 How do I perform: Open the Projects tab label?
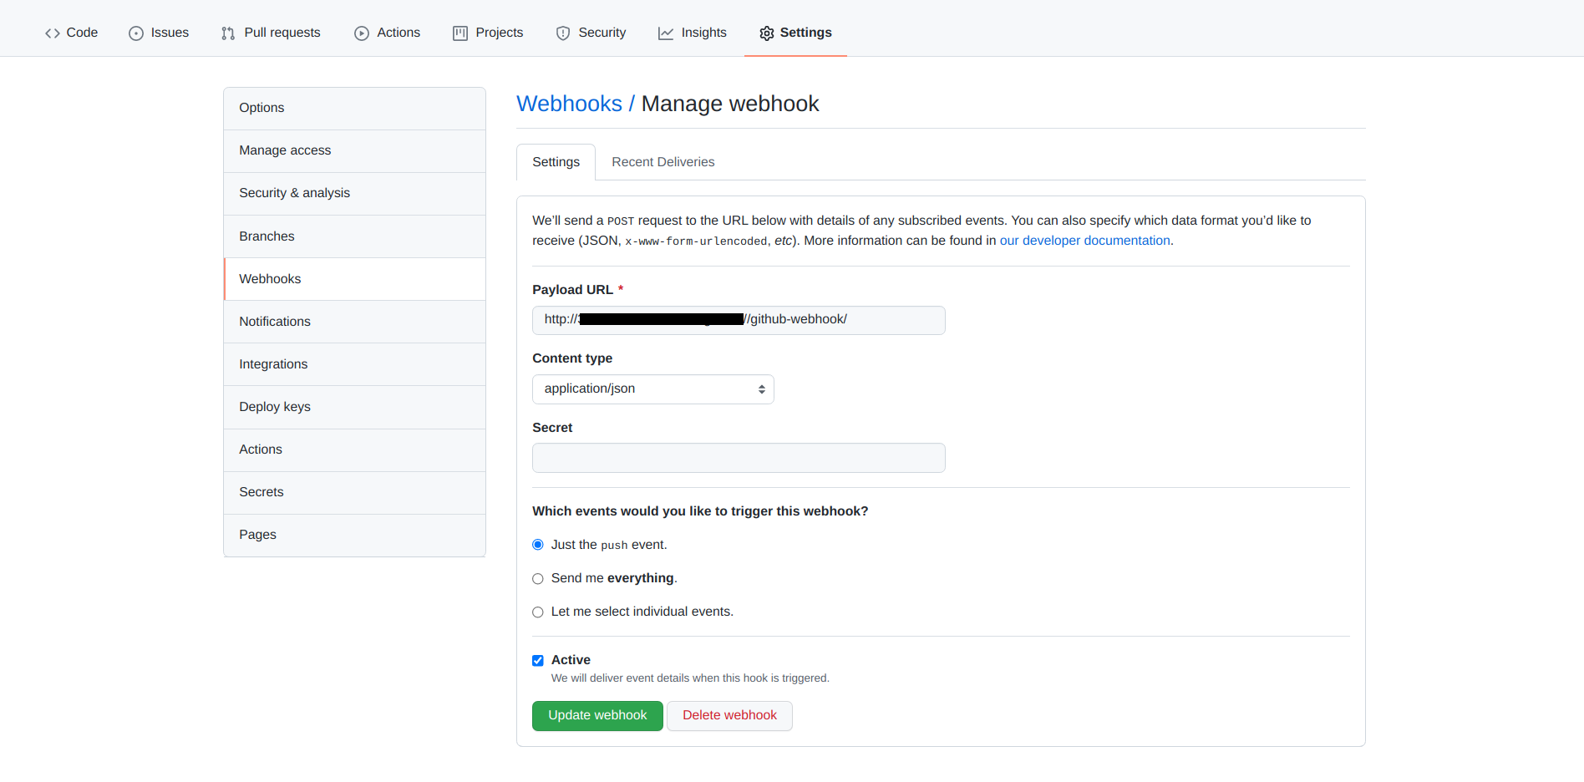click(x=500, y=33)
